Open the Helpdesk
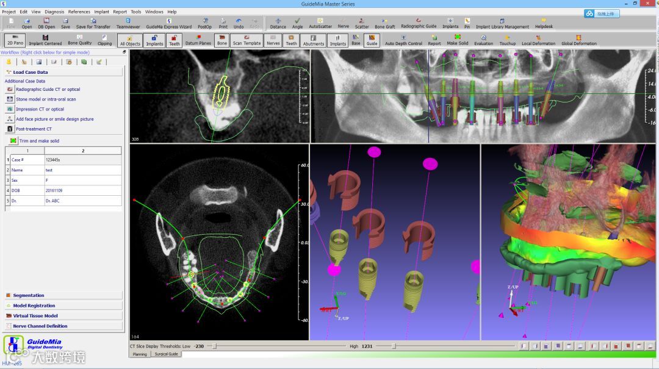This screenshot has height=369, width=659. point(544,24)
